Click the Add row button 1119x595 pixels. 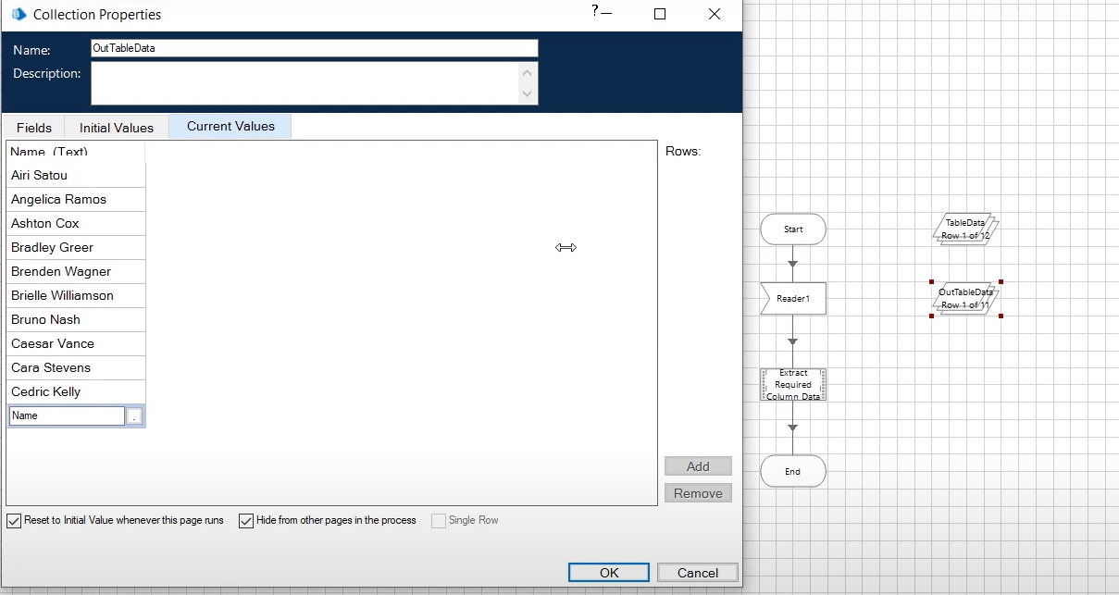pyautogui.click(x=698, y=466)
